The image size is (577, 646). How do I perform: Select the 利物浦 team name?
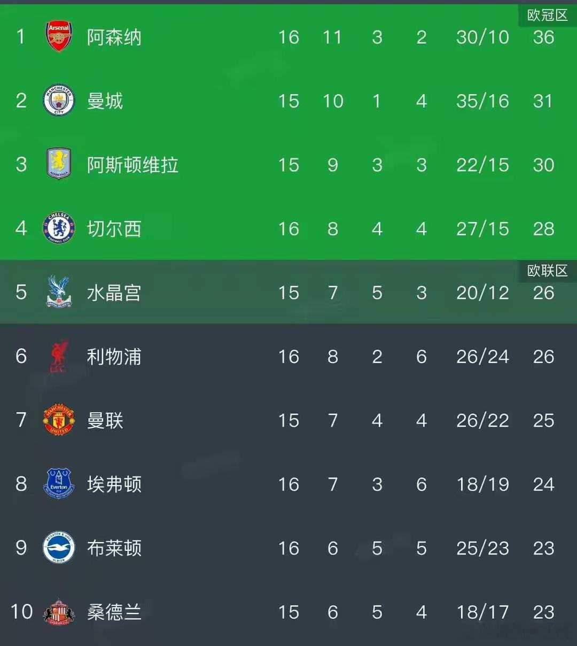click(114, 357)
